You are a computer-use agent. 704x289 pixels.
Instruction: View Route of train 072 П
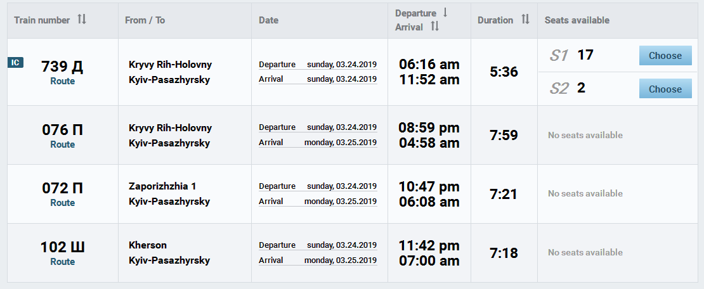[62, 203]
